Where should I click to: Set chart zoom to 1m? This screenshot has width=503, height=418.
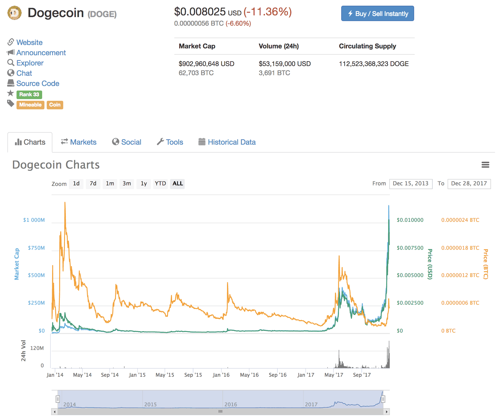pyautogui.click(x=110, y=184)
